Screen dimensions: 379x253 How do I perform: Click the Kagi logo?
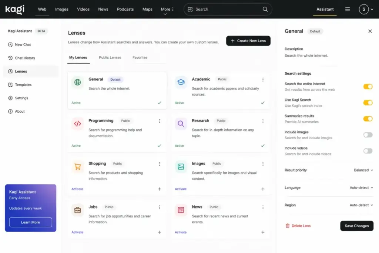click(x=15, y=9)
